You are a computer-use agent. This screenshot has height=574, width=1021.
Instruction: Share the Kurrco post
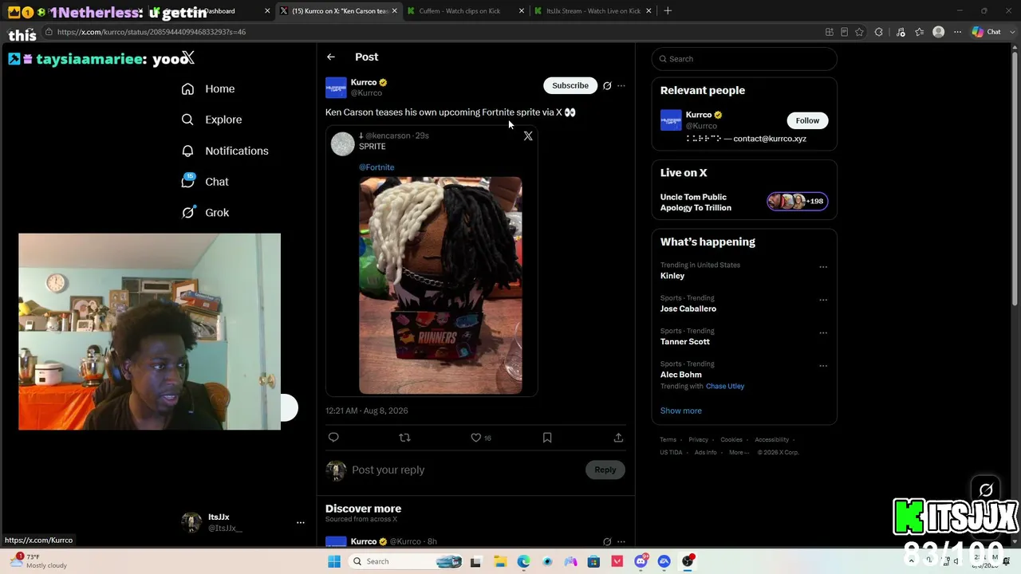[618, 437]
